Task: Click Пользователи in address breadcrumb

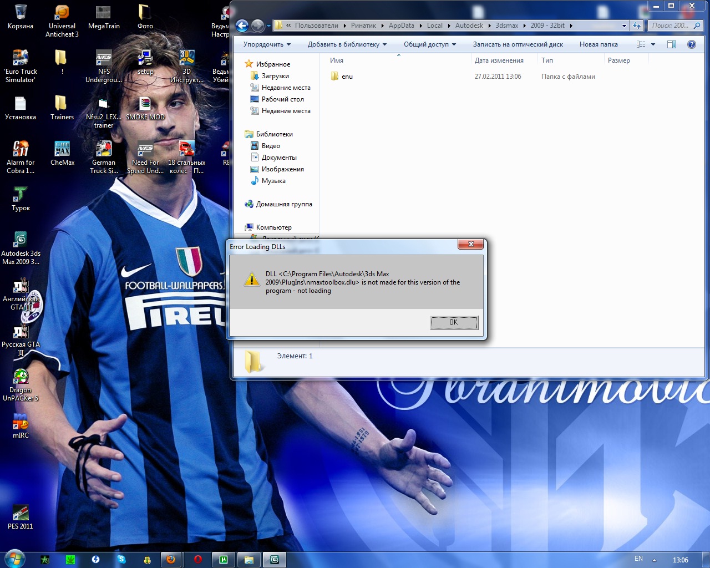Action: tap(316, 26)
